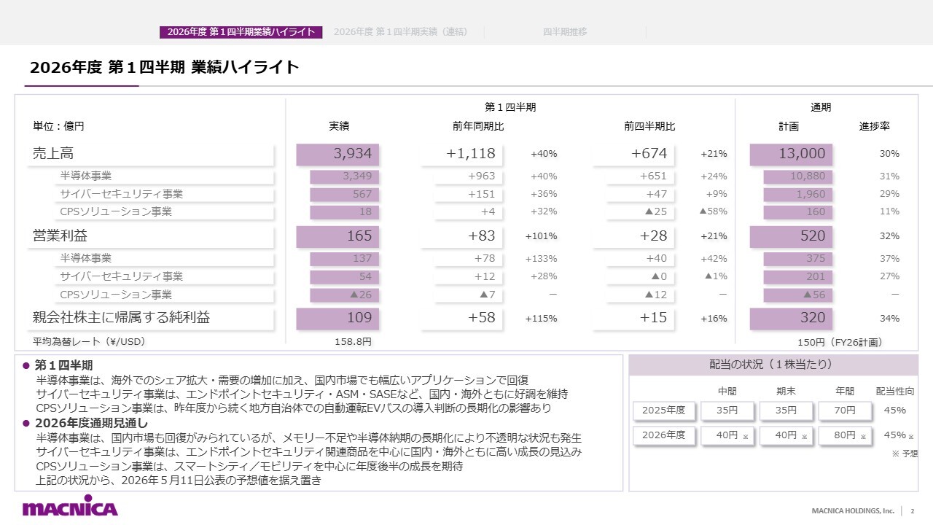Click the 計画 column header
The height and width of the screenshot is (525, 933).
point(789,126)
